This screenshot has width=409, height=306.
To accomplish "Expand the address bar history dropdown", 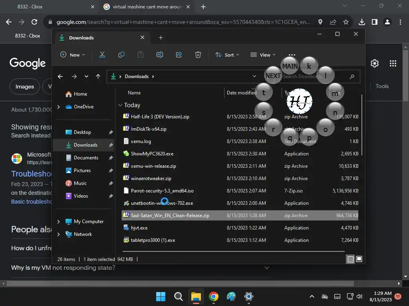I will coord(254,76).
